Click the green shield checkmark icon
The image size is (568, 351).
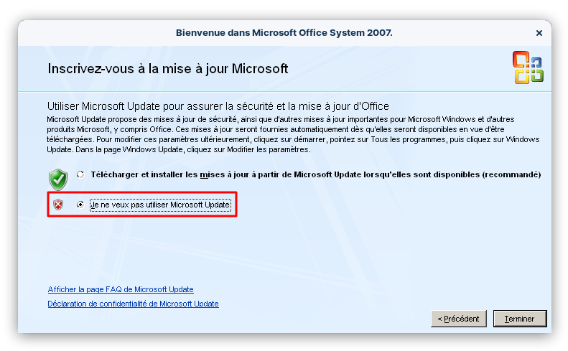click(58, 179)
